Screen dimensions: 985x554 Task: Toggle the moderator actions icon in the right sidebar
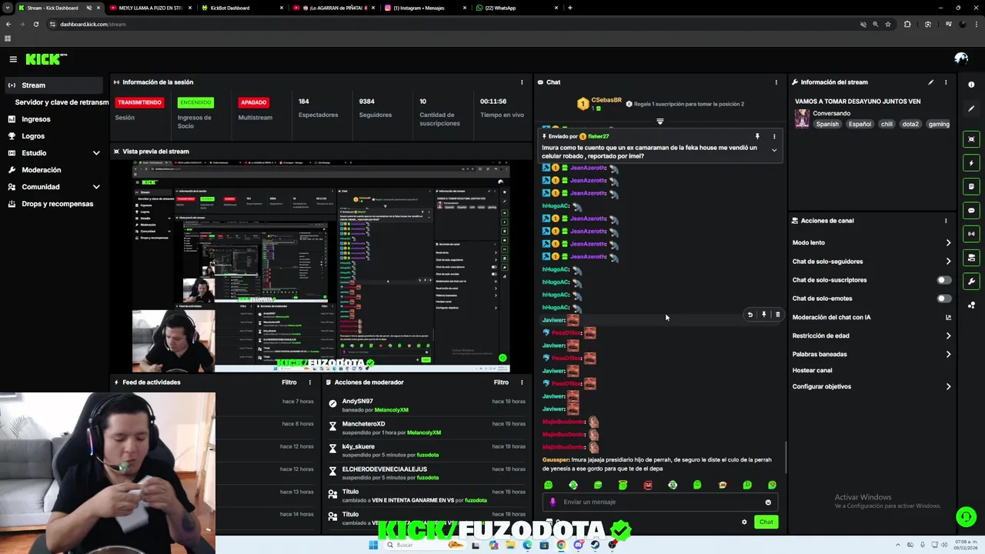[971, 258]
